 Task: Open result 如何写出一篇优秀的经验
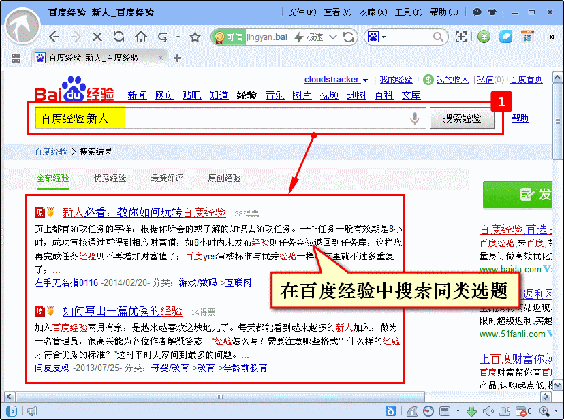pyautogui.click(x=123, y=311)
